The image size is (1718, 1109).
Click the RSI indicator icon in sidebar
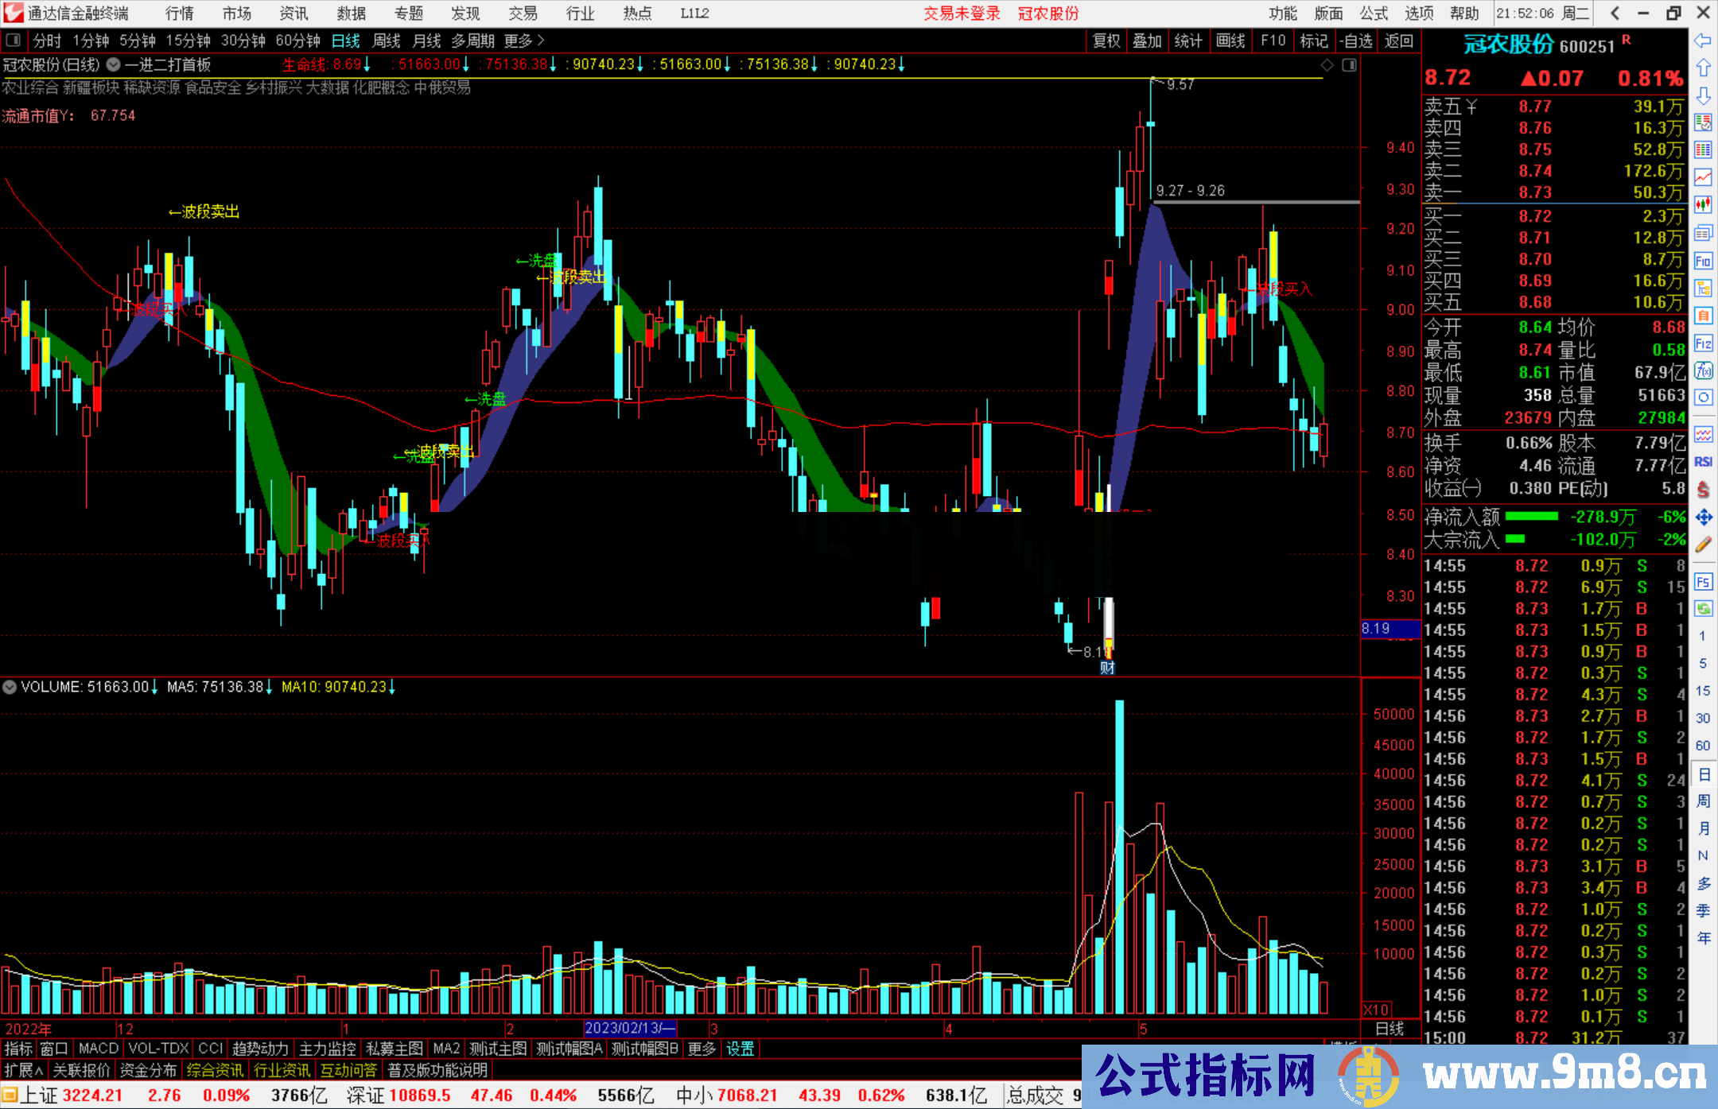(x=1703, y=462)
